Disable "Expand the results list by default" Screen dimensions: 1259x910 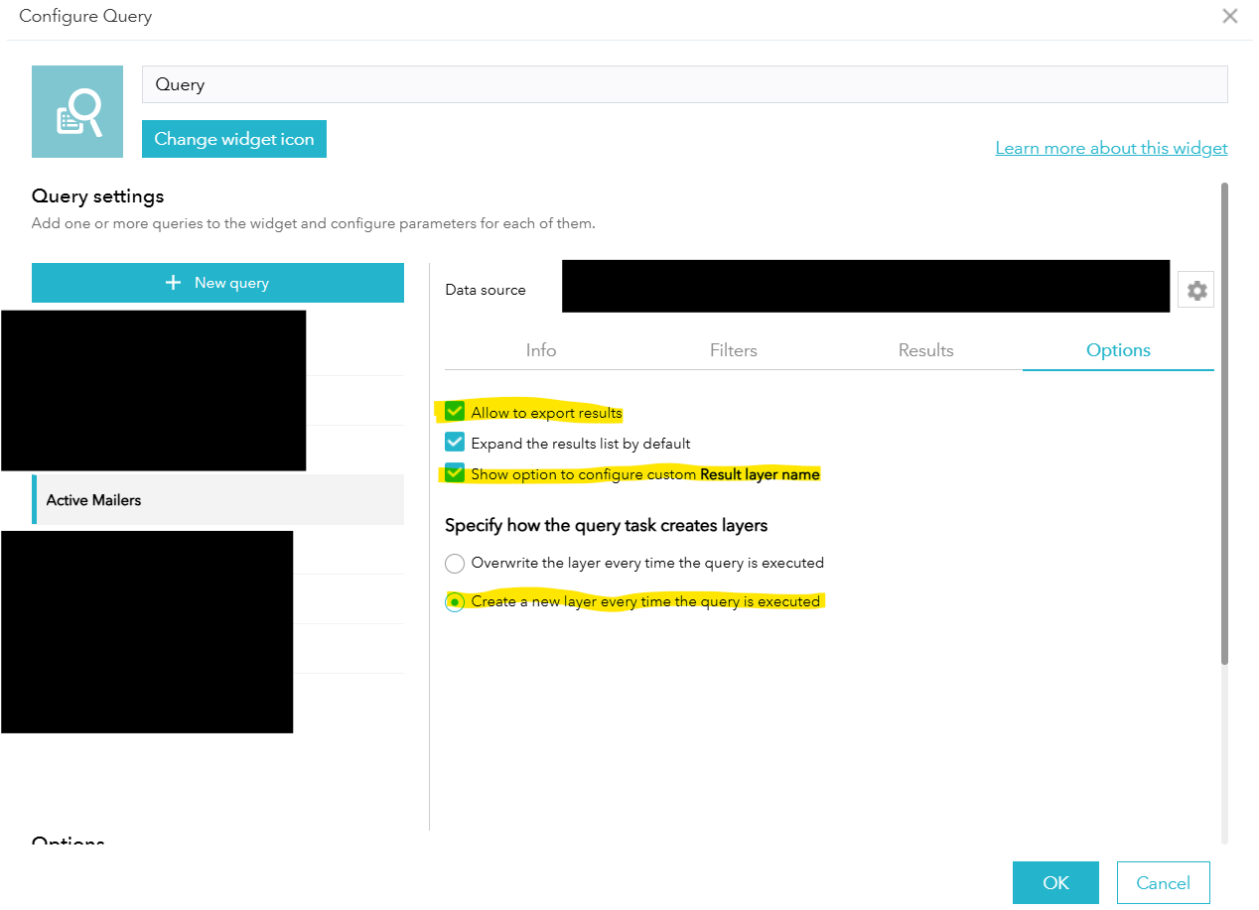pyautogui.click(x=455, y=442)
